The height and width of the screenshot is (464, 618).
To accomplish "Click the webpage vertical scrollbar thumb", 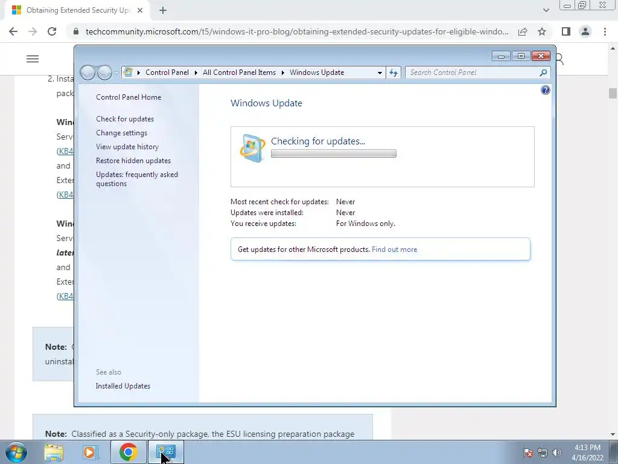I will pyautogui.click(x=613, y=94).
